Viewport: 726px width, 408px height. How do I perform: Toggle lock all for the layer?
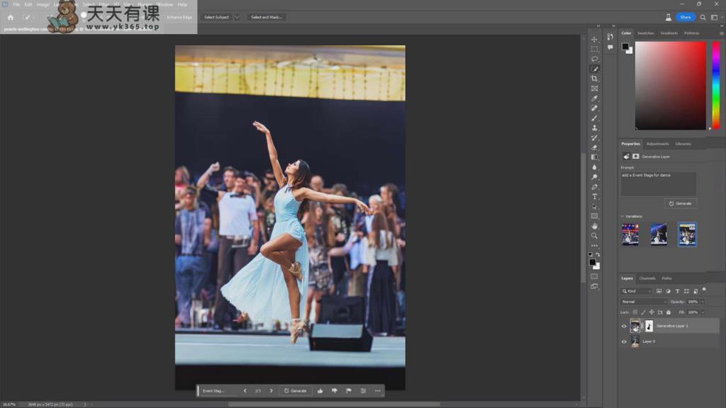pos(668,312)
